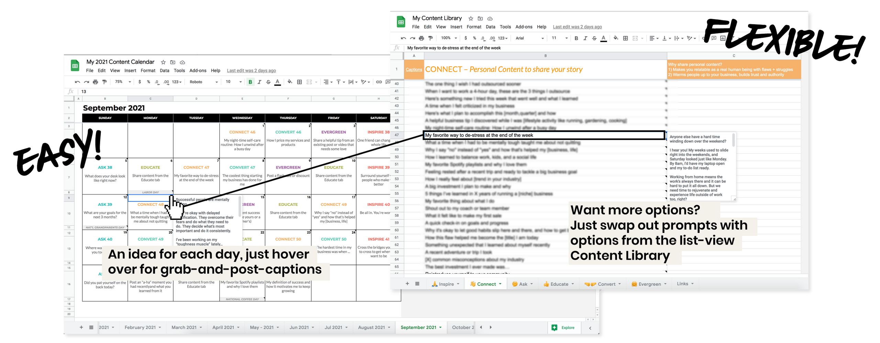Apply currency format in Content Calendar toolbar
Viewport: 880px width, 343px height.
140,82
